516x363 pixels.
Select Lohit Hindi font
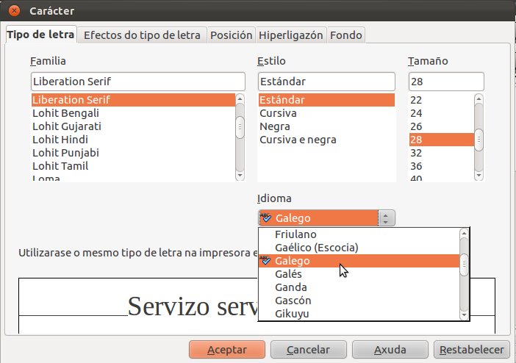(x=133, y=140)
